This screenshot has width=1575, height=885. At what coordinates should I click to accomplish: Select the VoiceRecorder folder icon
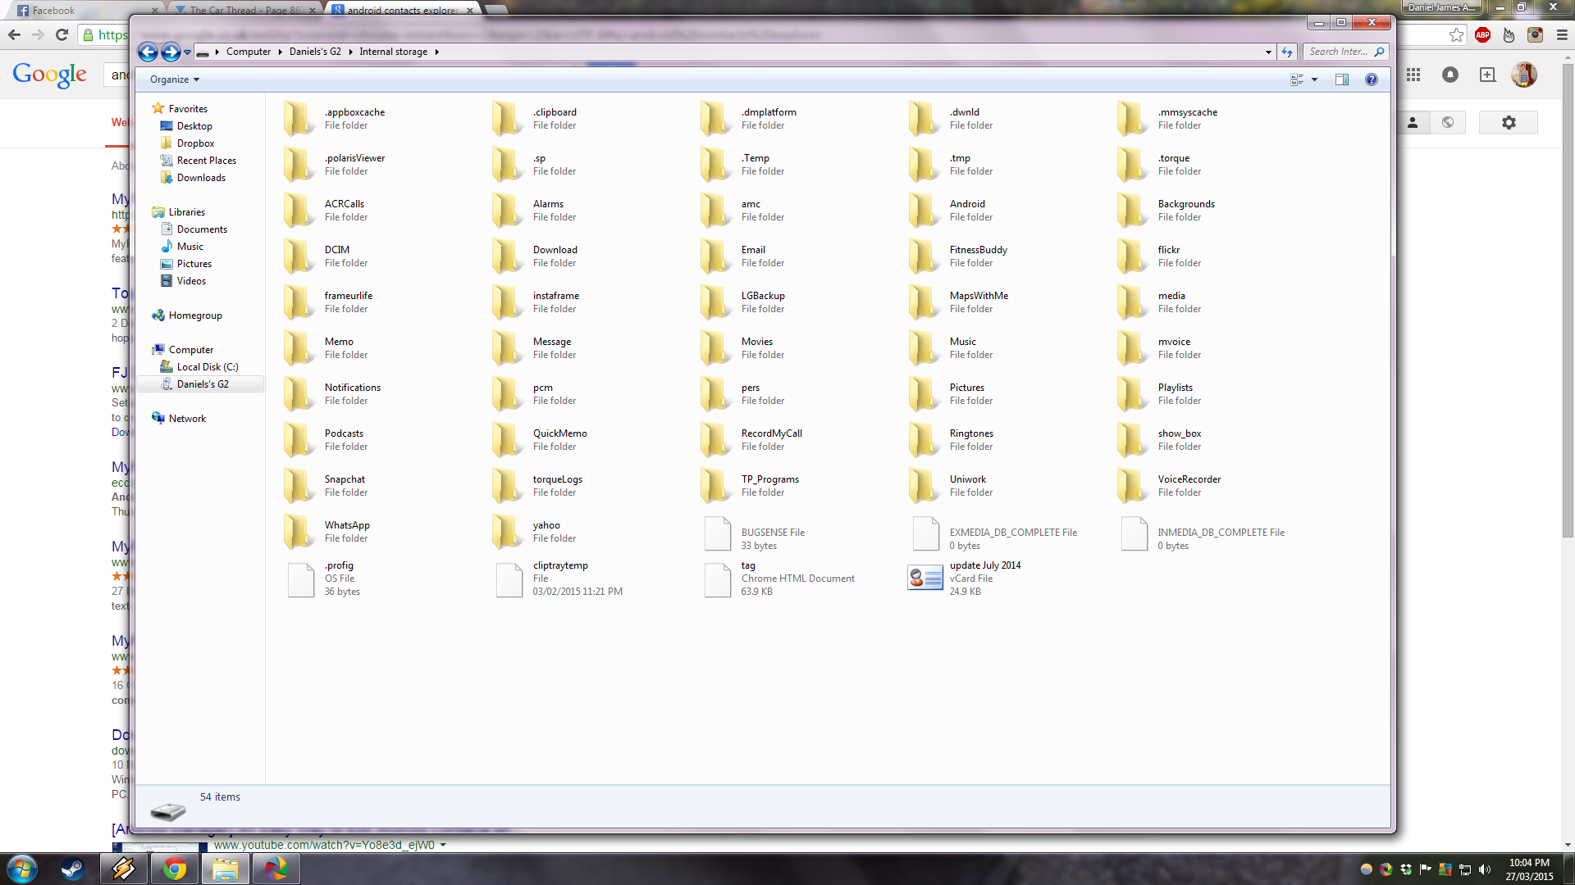coord(1133,486)
